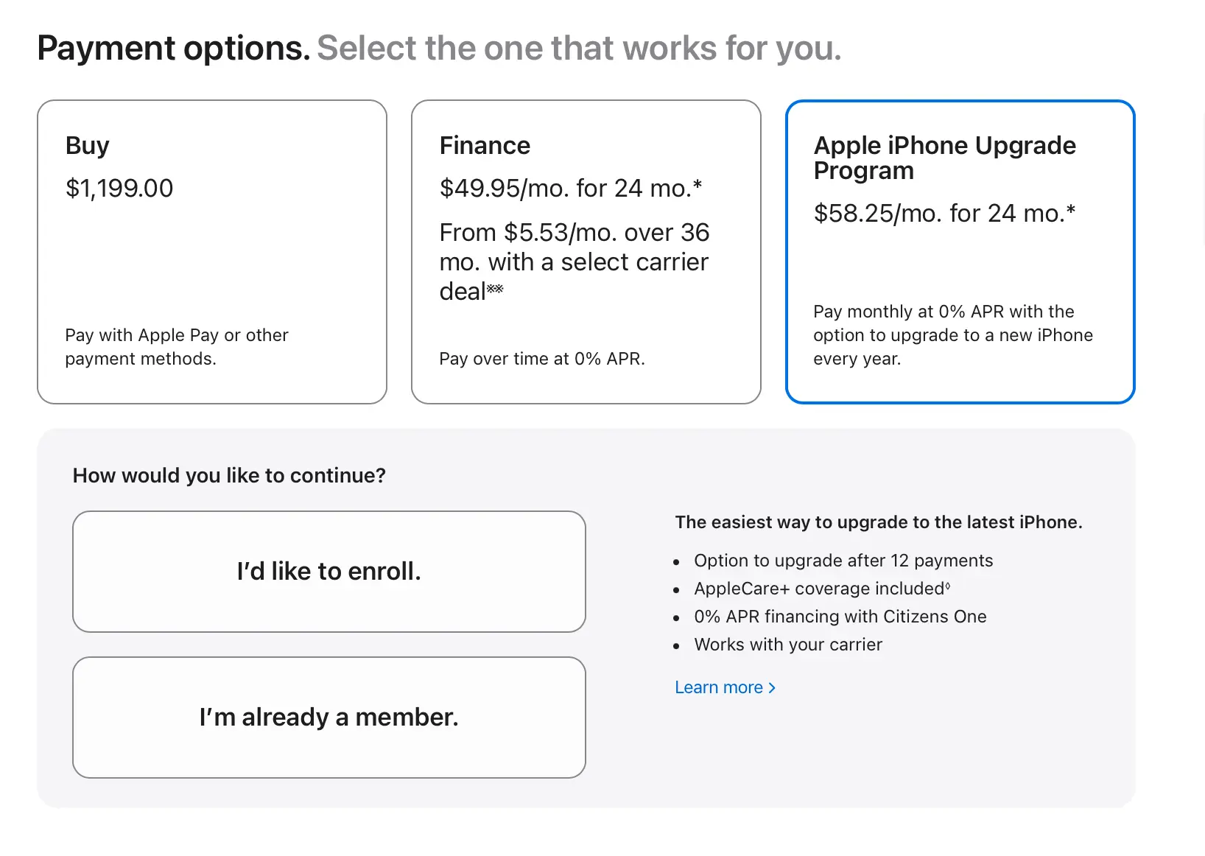Select the Apple iPhone Upgrade Program card

coord(960,251)
